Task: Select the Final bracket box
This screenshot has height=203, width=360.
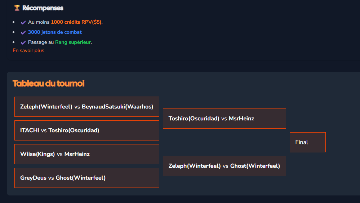Action: click(307, 142)
